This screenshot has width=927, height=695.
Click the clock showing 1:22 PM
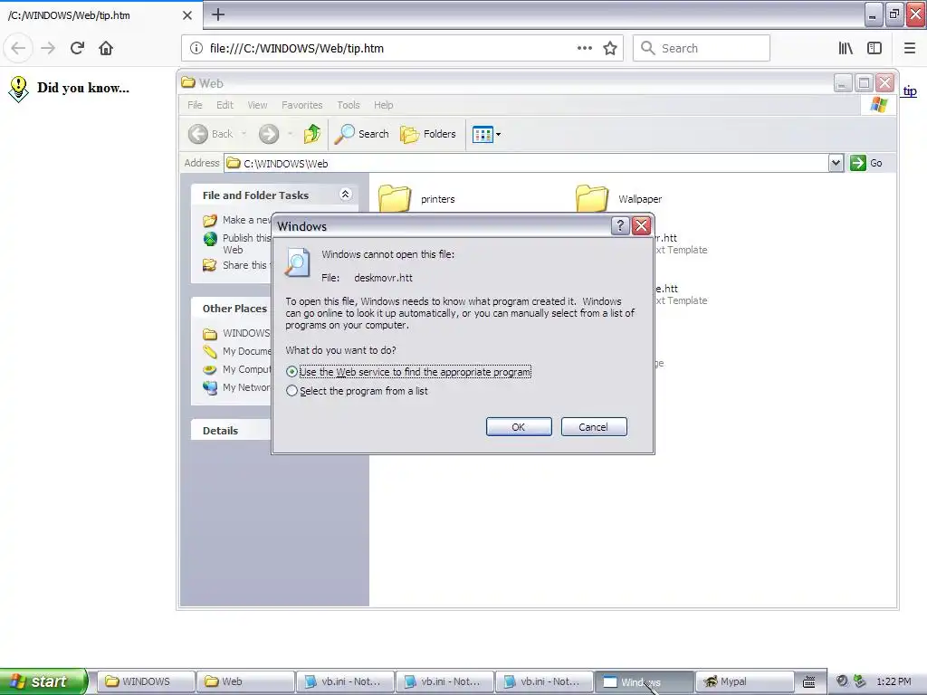(x=894, y=681)
